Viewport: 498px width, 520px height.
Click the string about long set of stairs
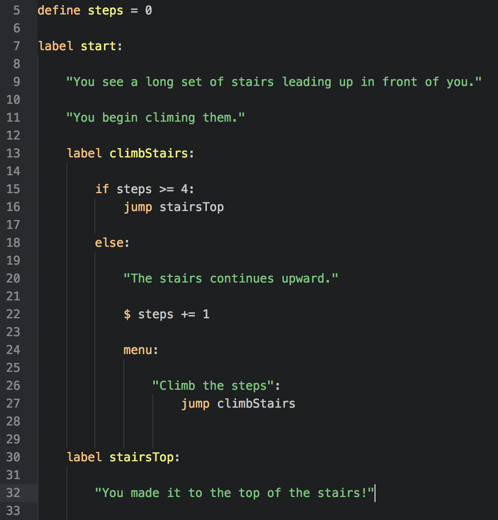click(x=274, y=82)
